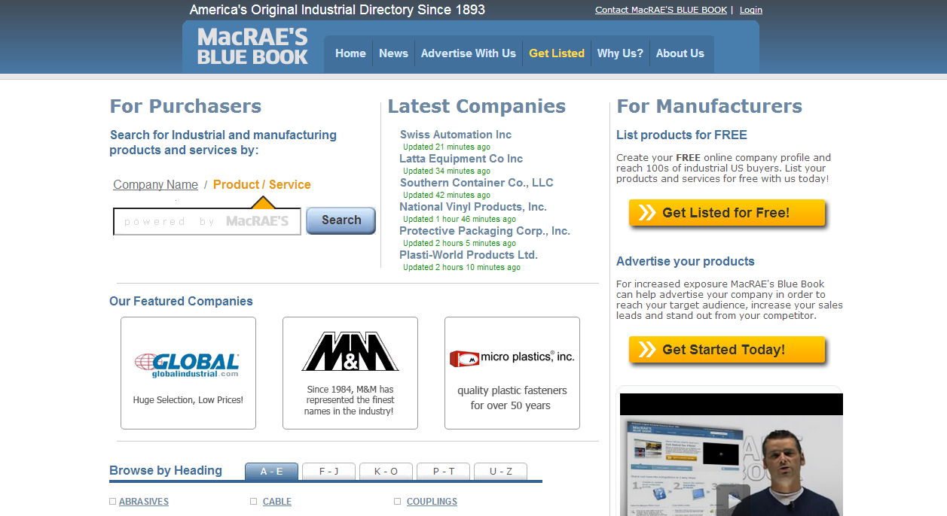Click the 'Our Featured Companies' heading
The height and width of the screenshot is (516, 947).
point(181,301)
